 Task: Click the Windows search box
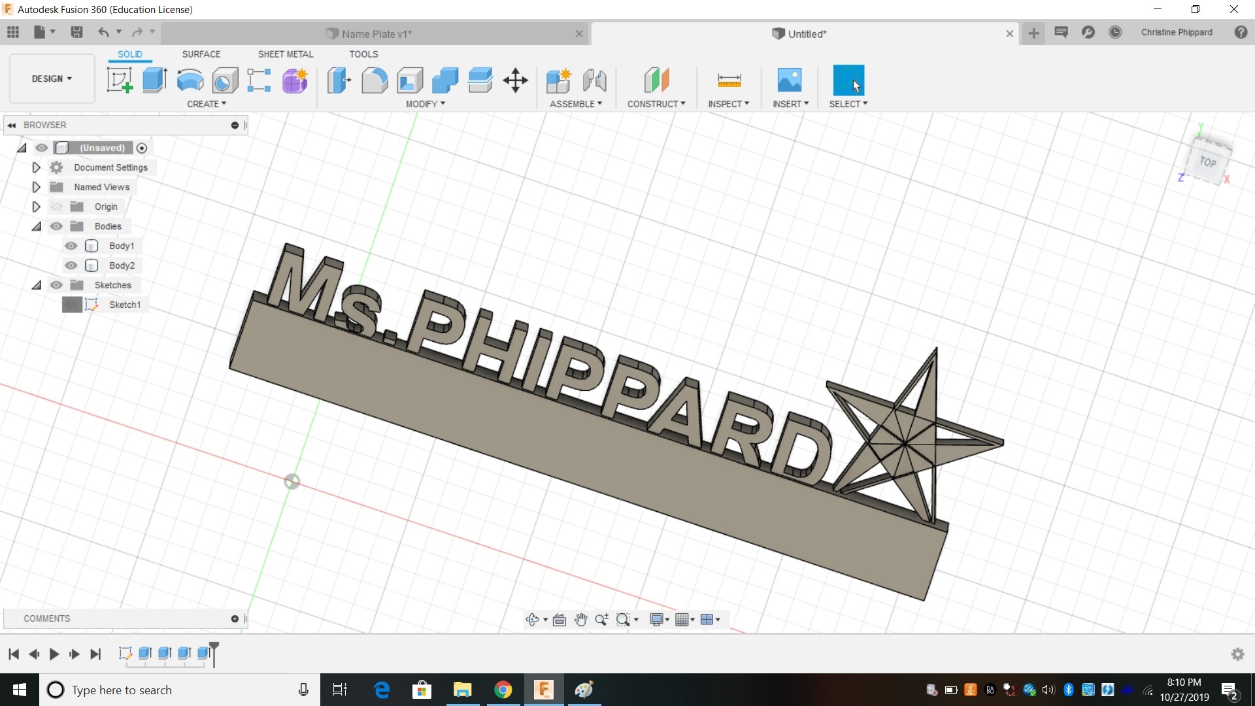click(x=180, y=690)
